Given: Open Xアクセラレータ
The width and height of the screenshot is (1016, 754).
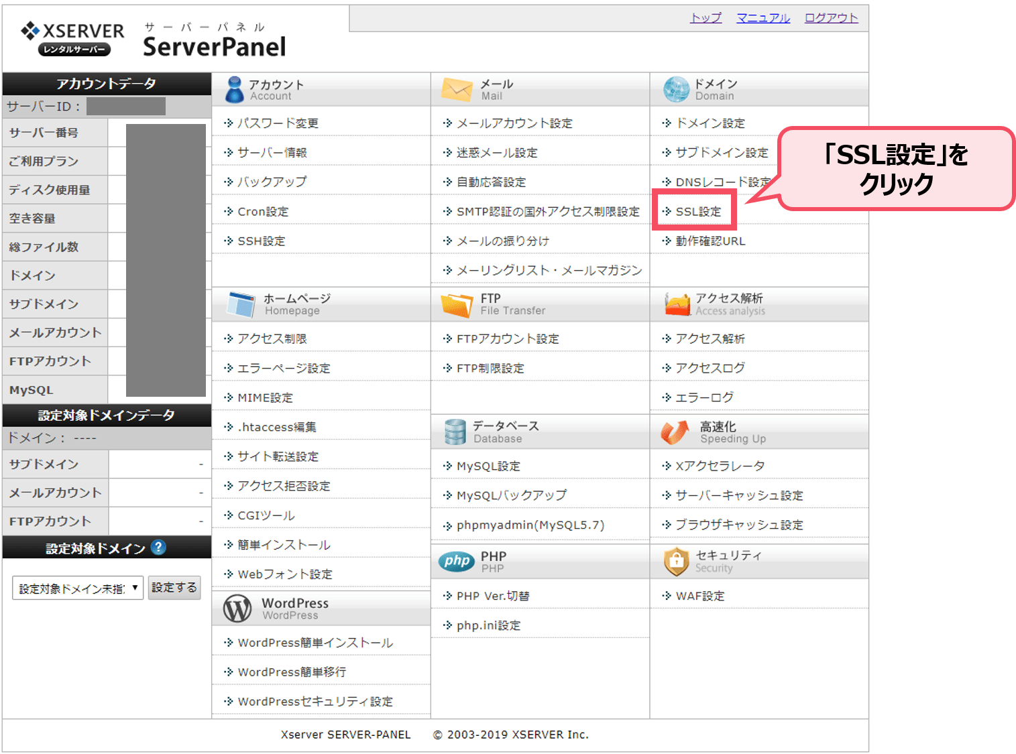Looking at the screenshot, I should click(x=720, y=466).
